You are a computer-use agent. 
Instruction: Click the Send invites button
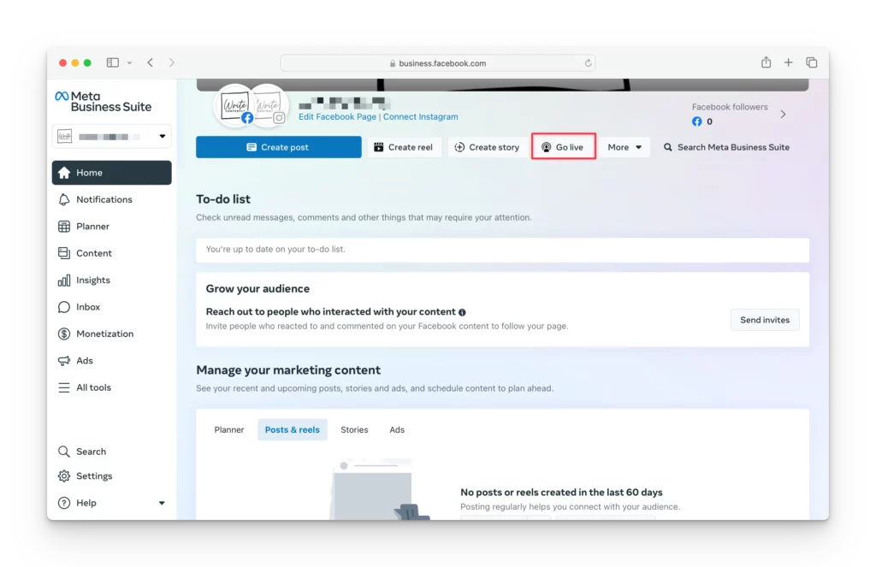[x=764, y=320]
